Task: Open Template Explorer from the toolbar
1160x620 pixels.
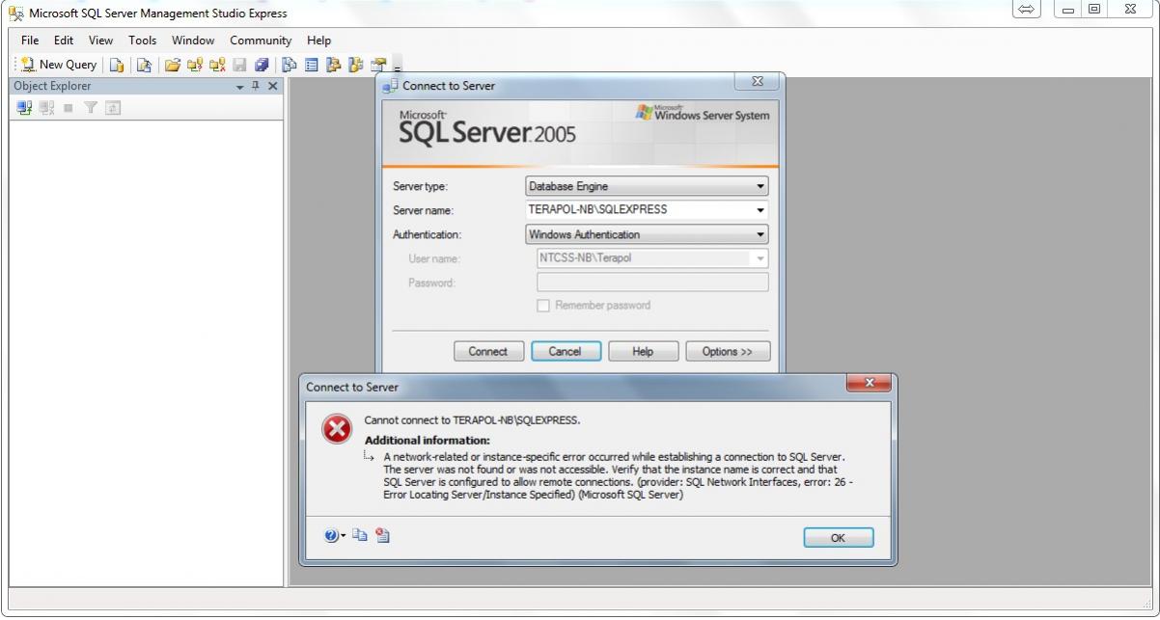Action: [x=356, y=65]
